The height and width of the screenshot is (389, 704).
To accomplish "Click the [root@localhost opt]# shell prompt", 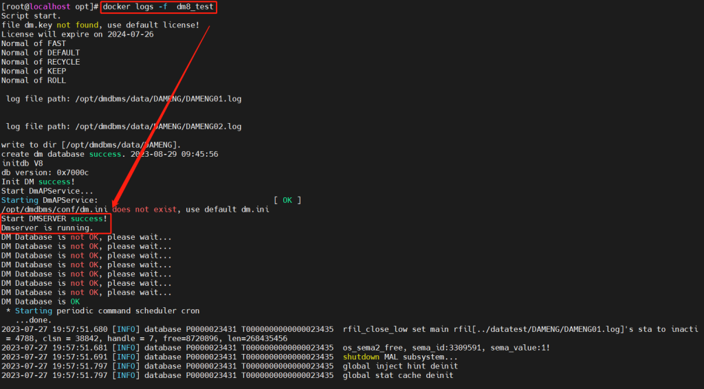I will (49, 7).
